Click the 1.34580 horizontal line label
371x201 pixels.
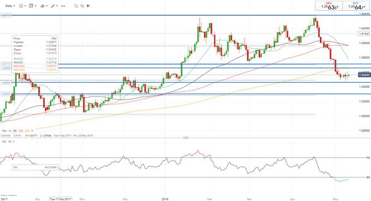click(x=5, y=83)
